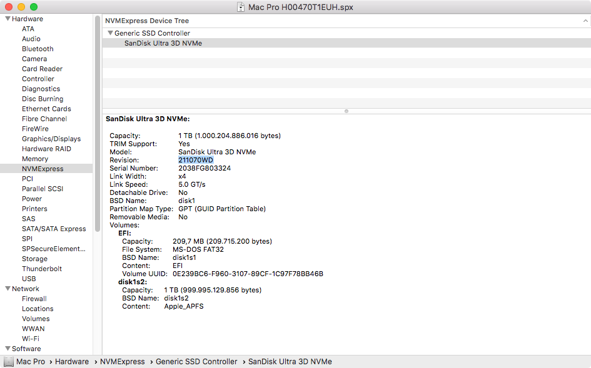The image size is (591, 368).
Task: Click the sidebar vertical scrollbar
Action: (x=98, y=124)
